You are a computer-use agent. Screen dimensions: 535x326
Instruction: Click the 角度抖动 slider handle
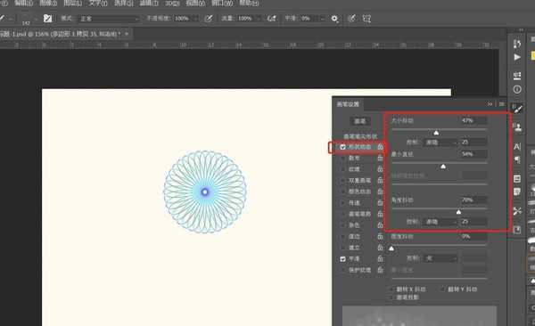click(x=458, y=212)
